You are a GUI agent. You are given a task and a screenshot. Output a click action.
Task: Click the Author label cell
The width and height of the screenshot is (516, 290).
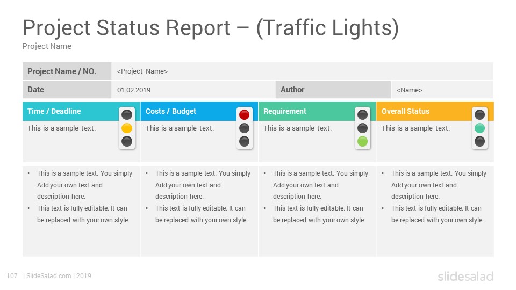tap(333, 90)
